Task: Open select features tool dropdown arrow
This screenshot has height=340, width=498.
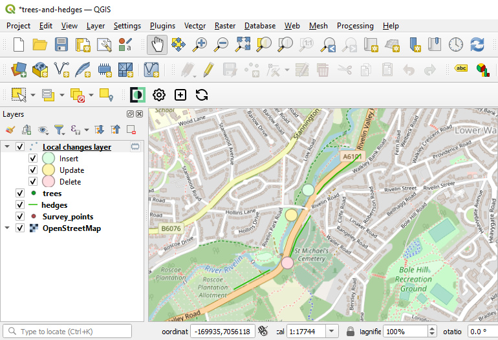Action: [33, 95]
